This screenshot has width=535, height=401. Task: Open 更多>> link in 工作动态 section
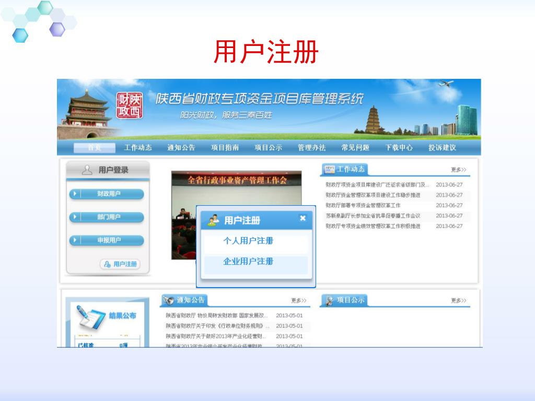(459, 170)
